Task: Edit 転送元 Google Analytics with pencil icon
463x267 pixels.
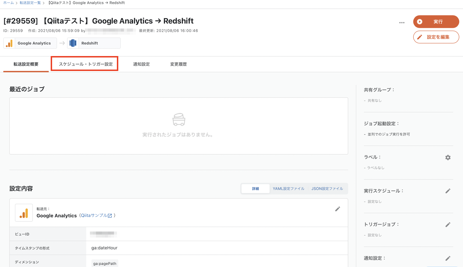Action: point(337,209)
